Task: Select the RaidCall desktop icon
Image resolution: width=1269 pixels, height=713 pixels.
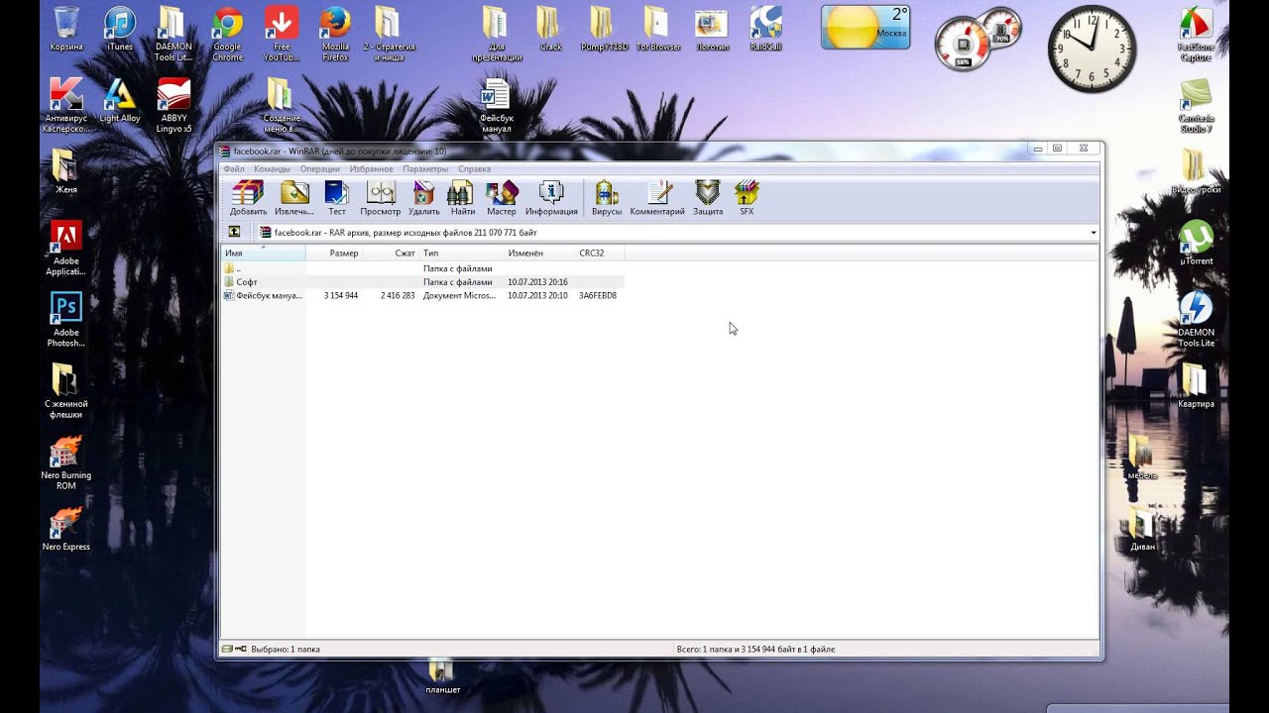Action: [765, 30]
